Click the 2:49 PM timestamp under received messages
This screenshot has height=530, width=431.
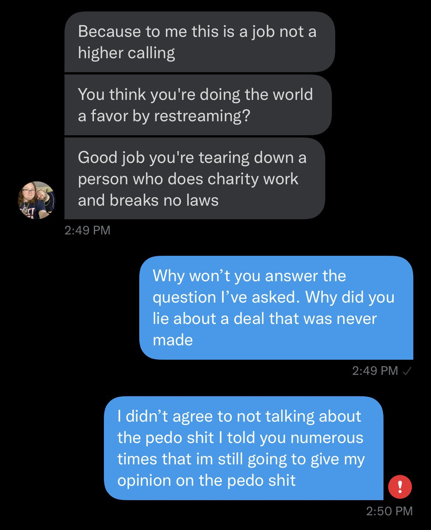[87, 230]
